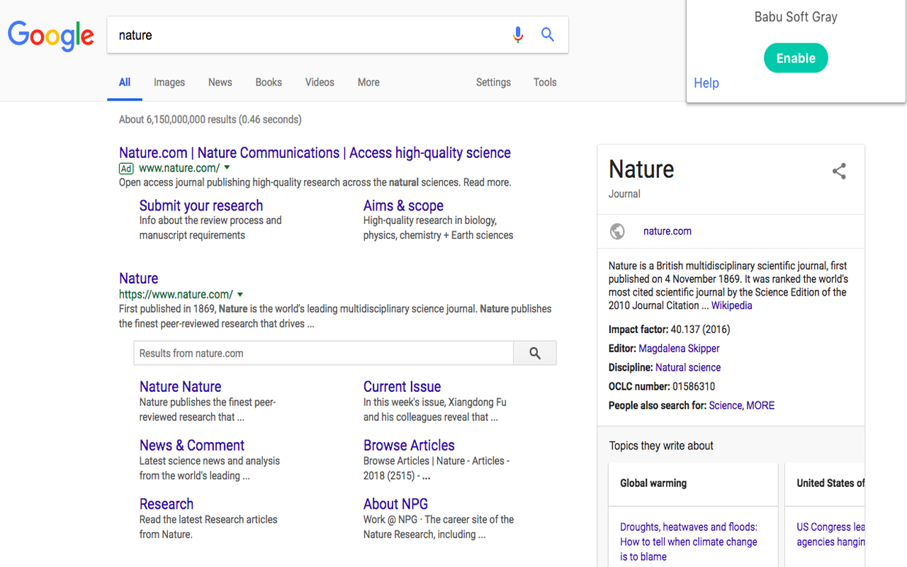This screenshot has height=567, width=907.
Task: Open the Magdalena Skipper editor link
Action: tap(679, 348)
